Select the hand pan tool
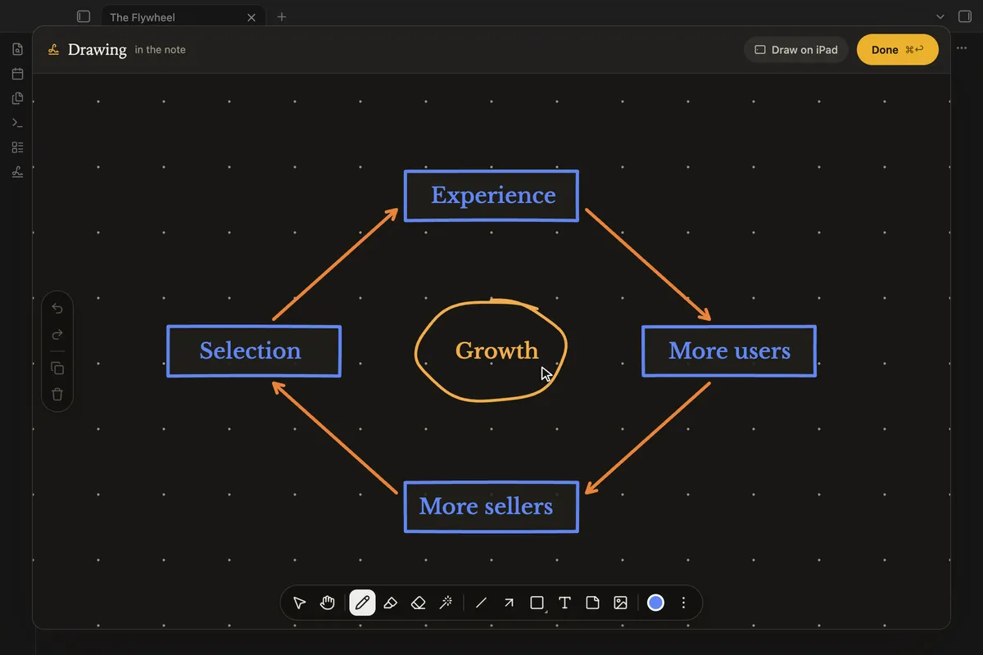This screenshot has width=983, height=655. pyautogui.click(x=328, y=603)
